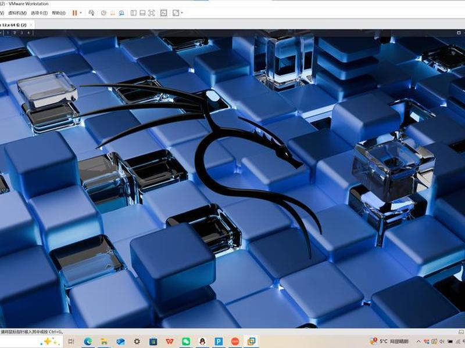Open the power options dropdown arrow beside pause
The width and height of the screenshot is (465, 348).
click(81, 13)
